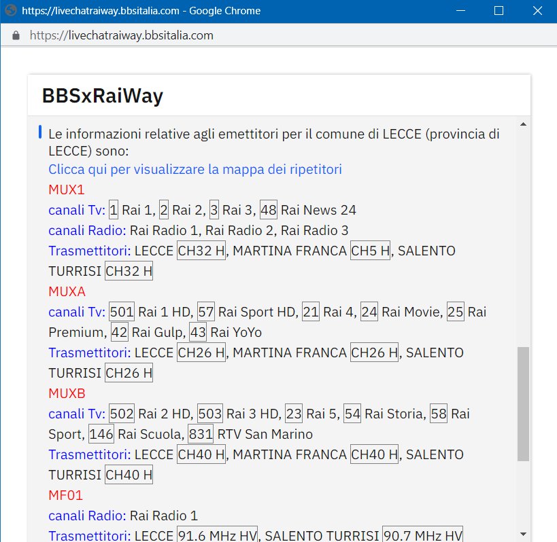Click the globe icon in the title bar

click(11, 10)
